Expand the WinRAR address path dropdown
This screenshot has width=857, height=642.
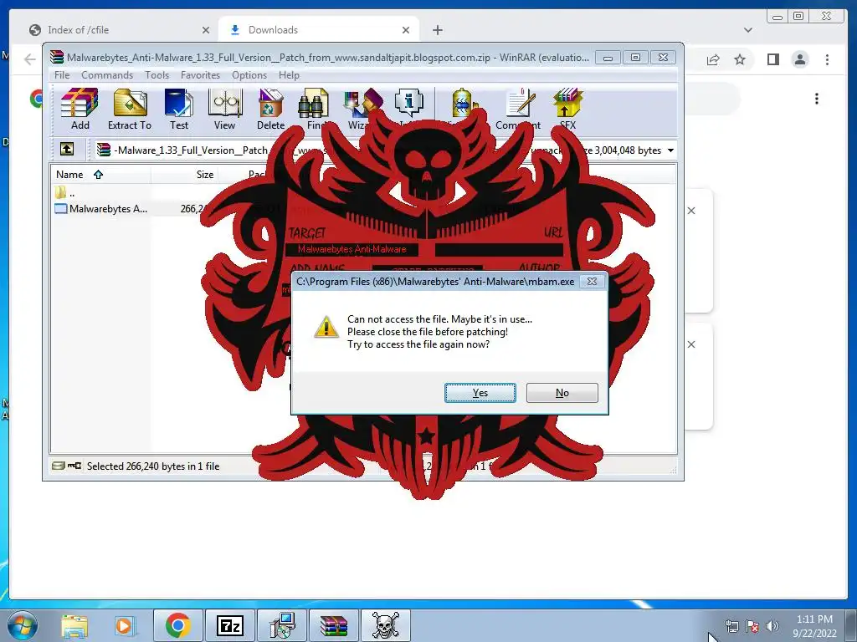pos(670,150)
